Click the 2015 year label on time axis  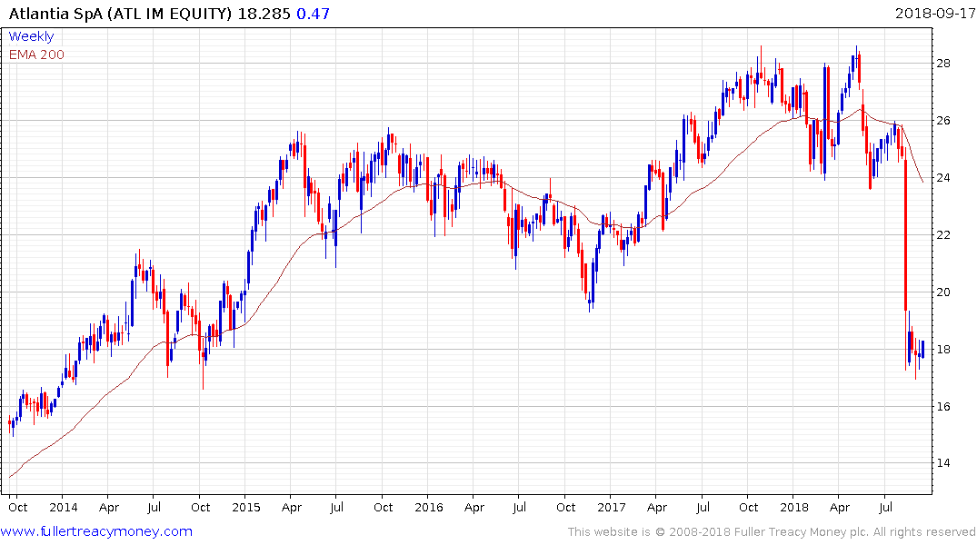(x=246, y=508)
